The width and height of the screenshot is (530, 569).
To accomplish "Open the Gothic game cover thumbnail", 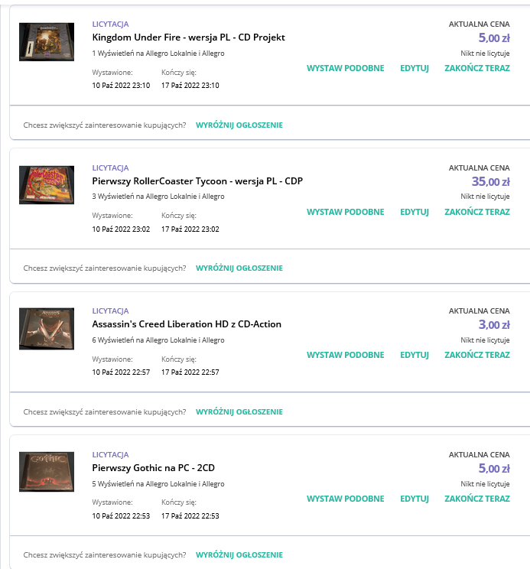I will [x=47, y=472].
